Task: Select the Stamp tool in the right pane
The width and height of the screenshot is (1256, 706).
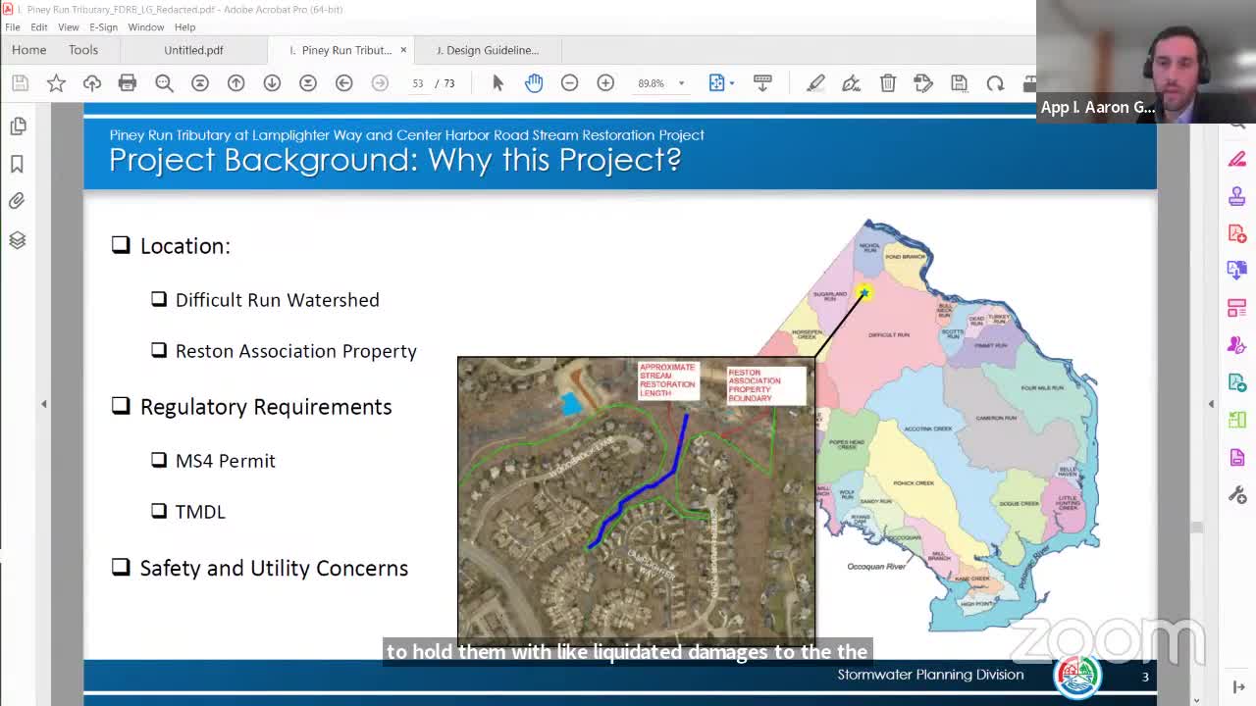Action: 1236,195
